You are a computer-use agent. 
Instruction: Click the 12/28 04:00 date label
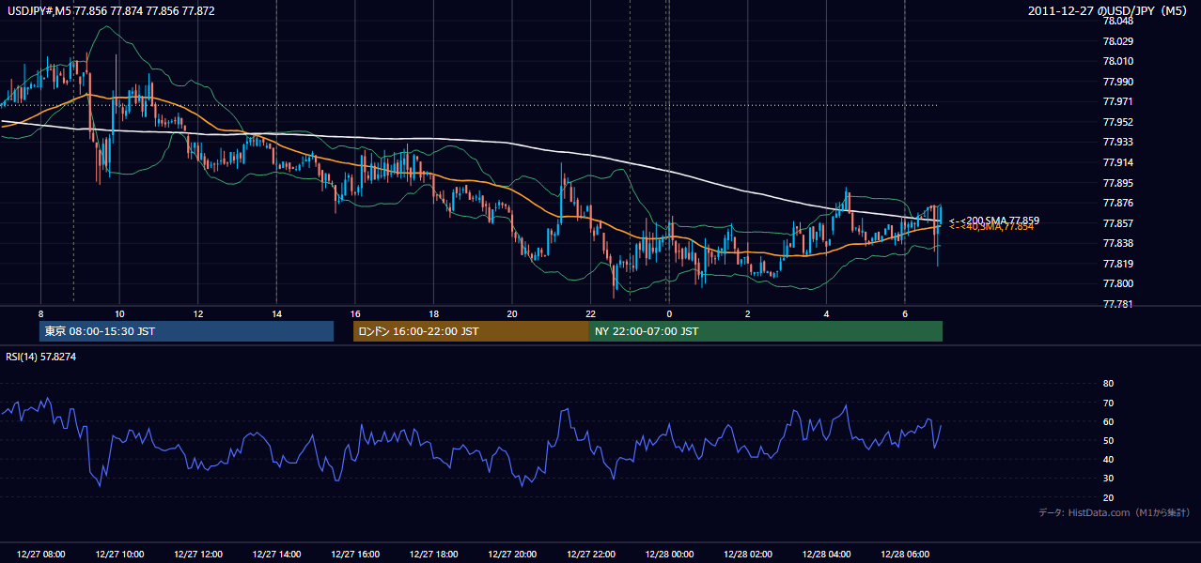pyautogui.click(x=826, y=555)
